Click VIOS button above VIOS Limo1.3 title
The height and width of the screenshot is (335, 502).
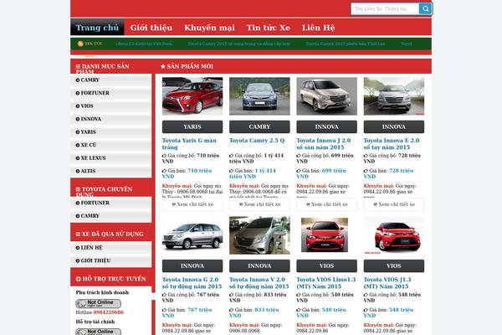tap(326, 266)
